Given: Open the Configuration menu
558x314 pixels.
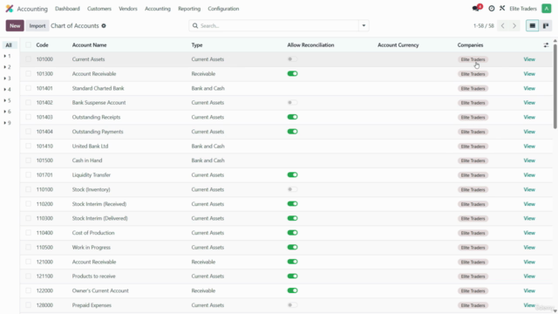Looking at the screenshot, I should pyautogui.click(x=223, y=9).
